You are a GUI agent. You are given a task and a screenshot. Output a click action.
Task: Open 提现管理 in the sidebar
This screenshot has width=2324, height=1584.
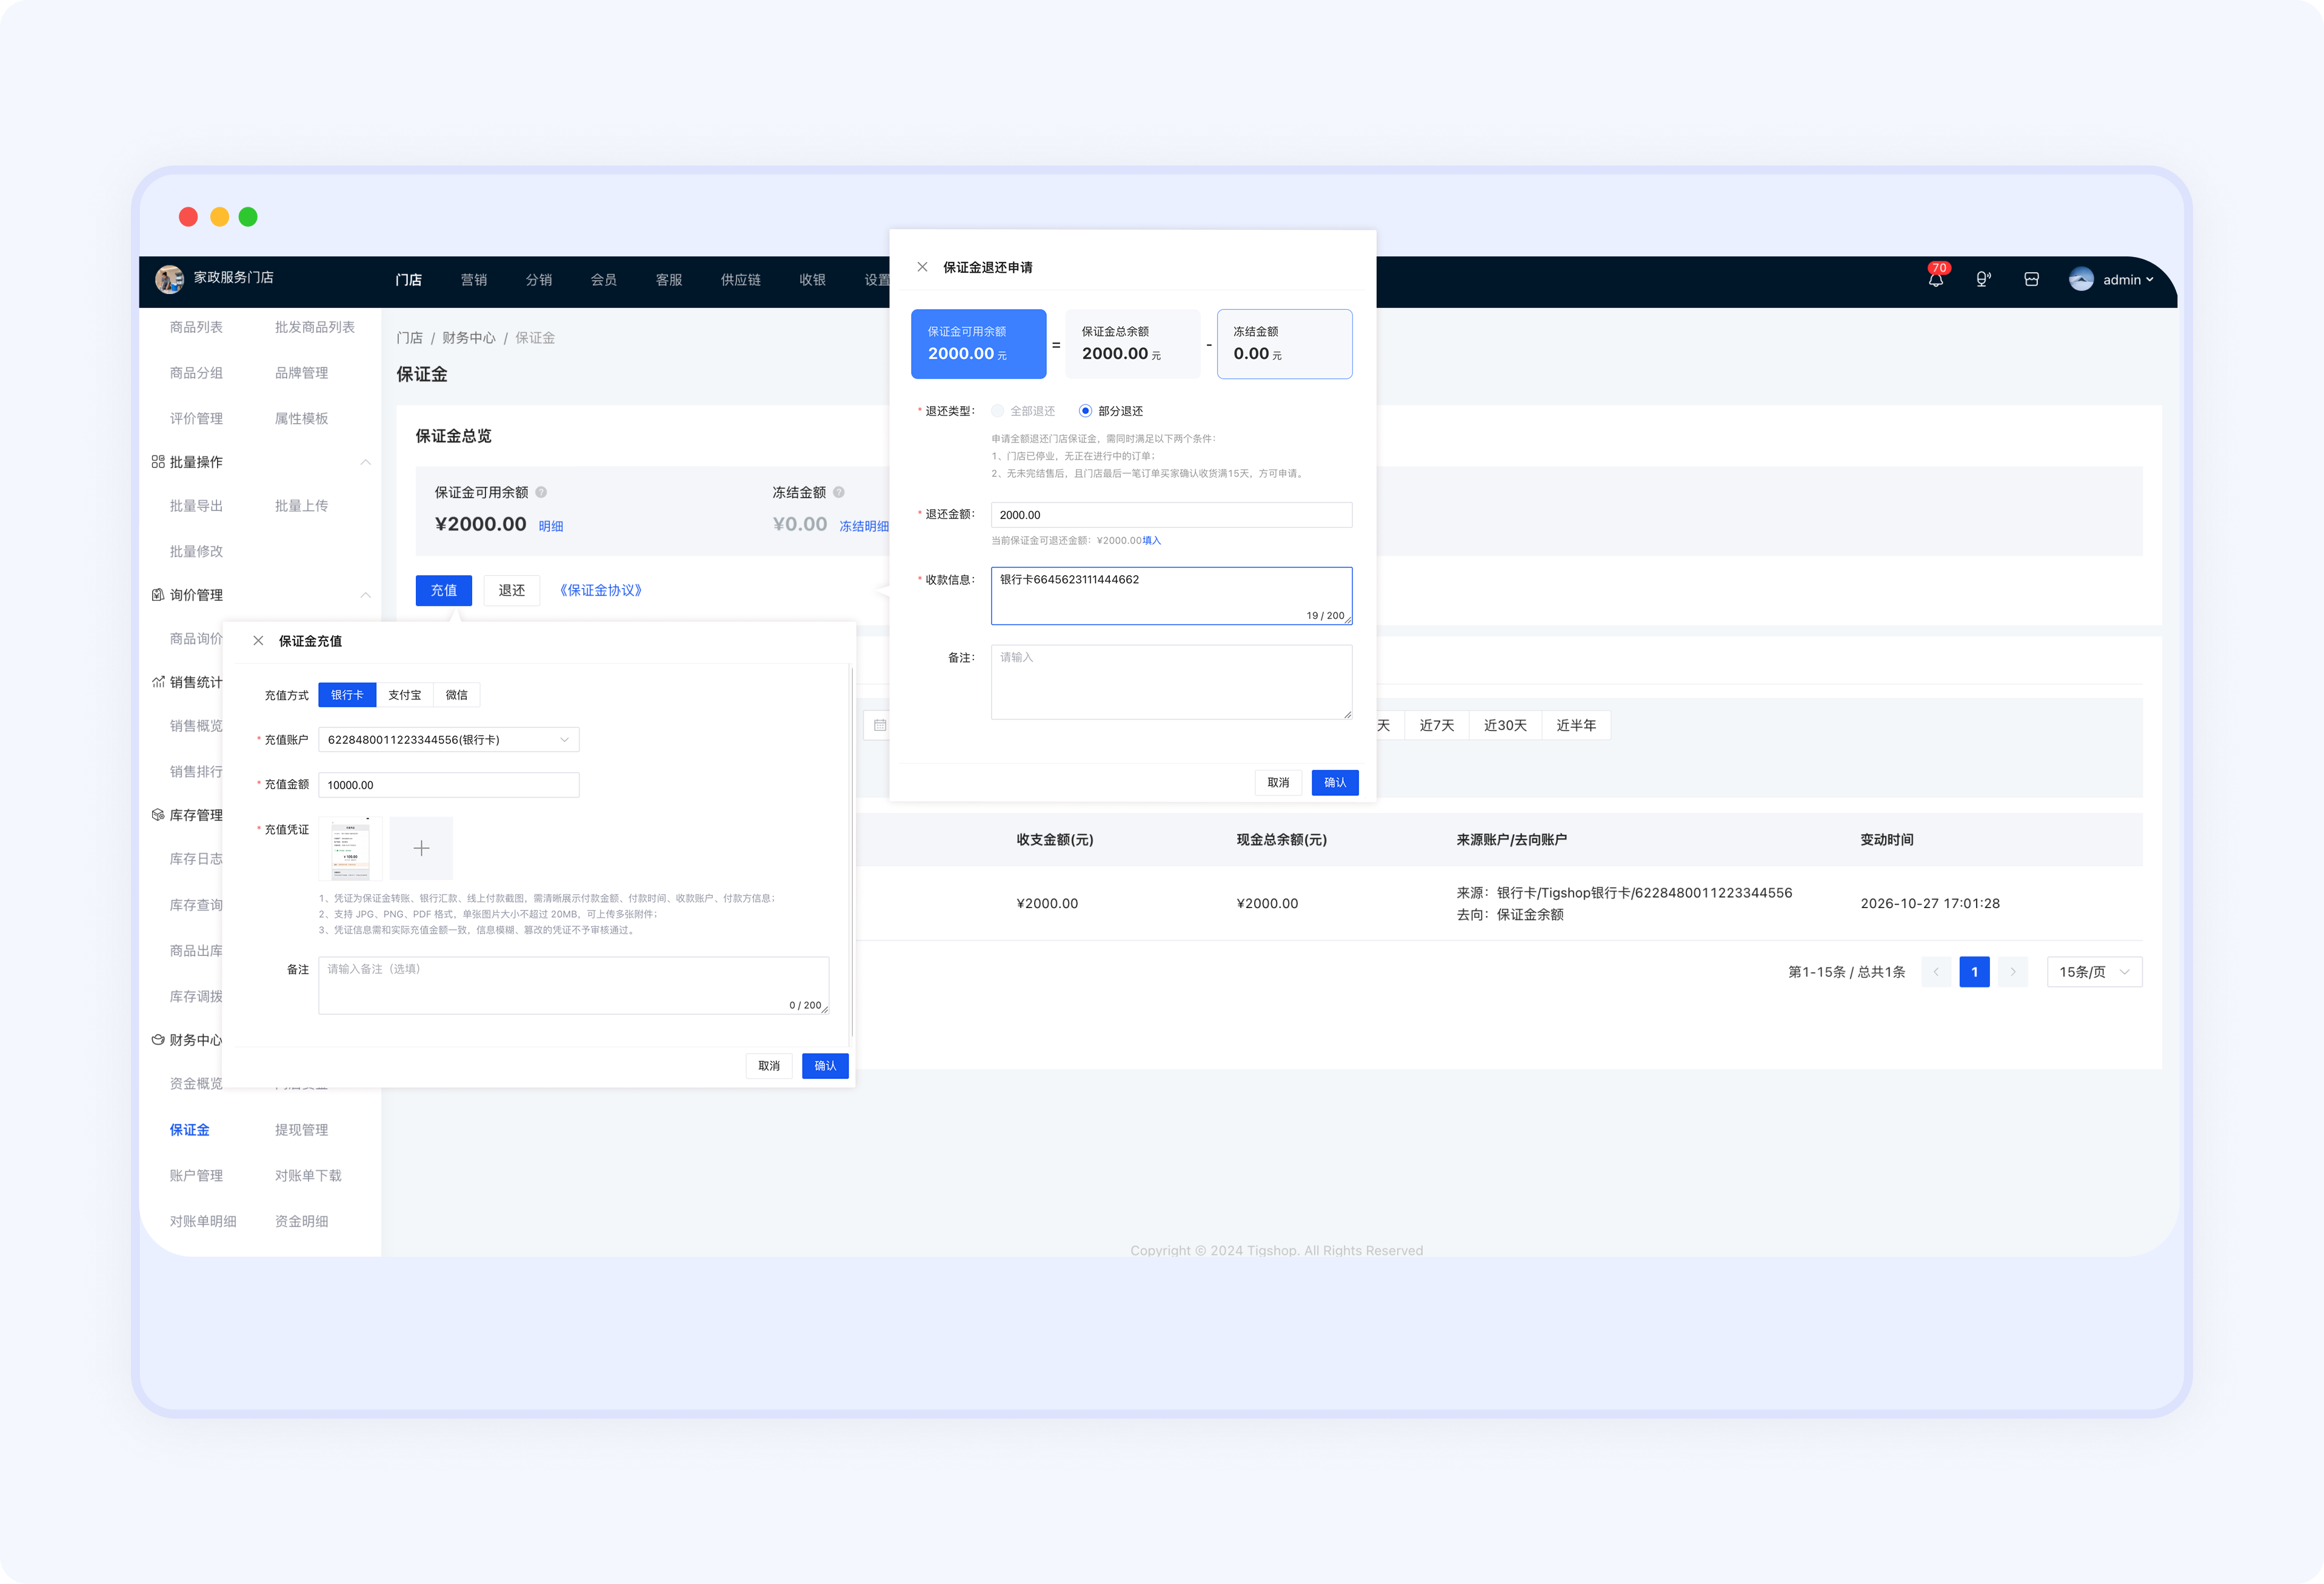click(x=301, y=1130)
